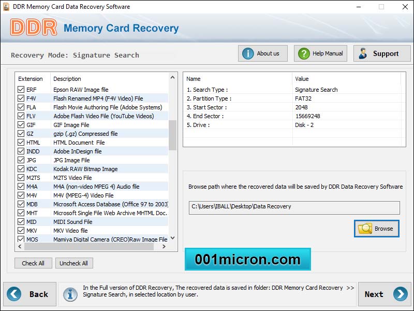The height and width of the screenshot is (311, 414).
Task: Click Check All to select every extension
Action: pos(33,263)
